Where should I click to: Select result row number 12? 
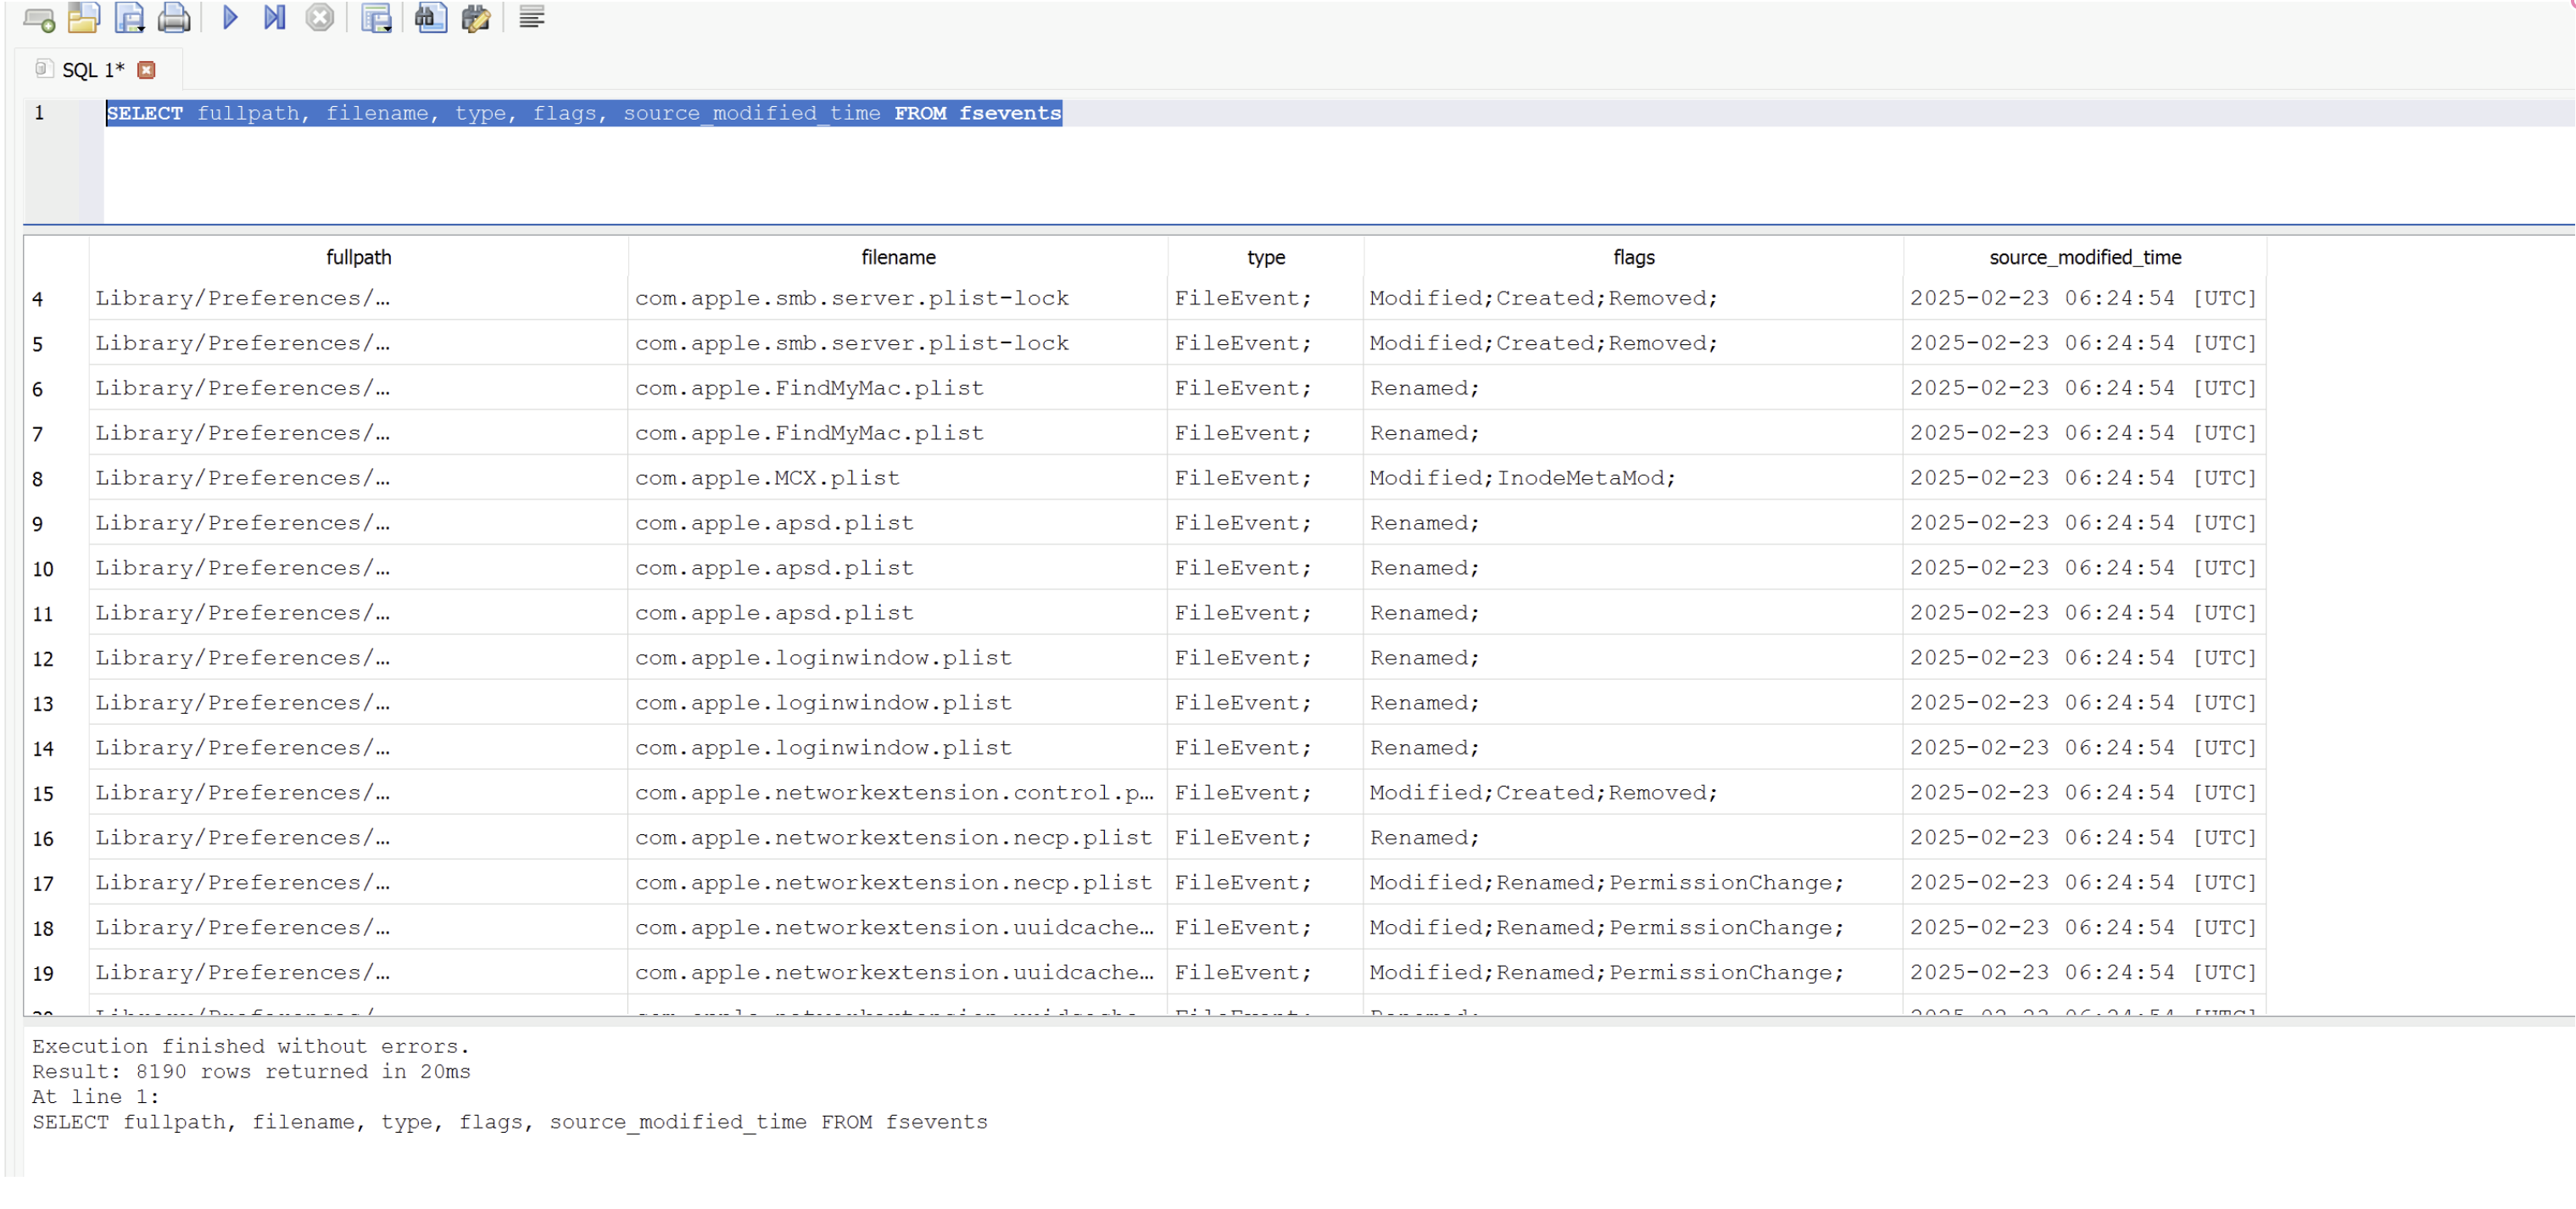[x=43, y=659]
